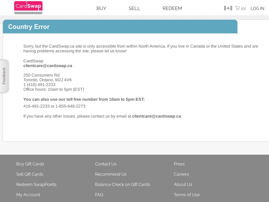Open My Account footer link
The height and width of the screenshot is (202, 269).
[28, 195]
